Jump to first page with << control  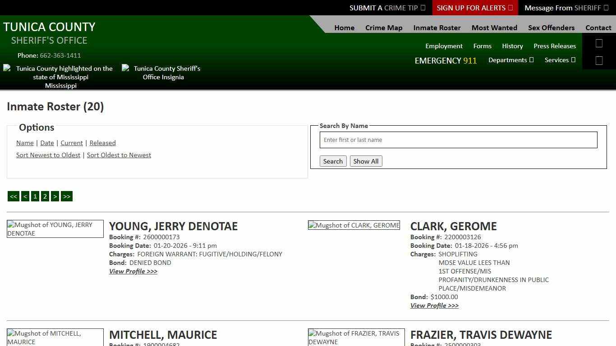[x=13, y=196]
